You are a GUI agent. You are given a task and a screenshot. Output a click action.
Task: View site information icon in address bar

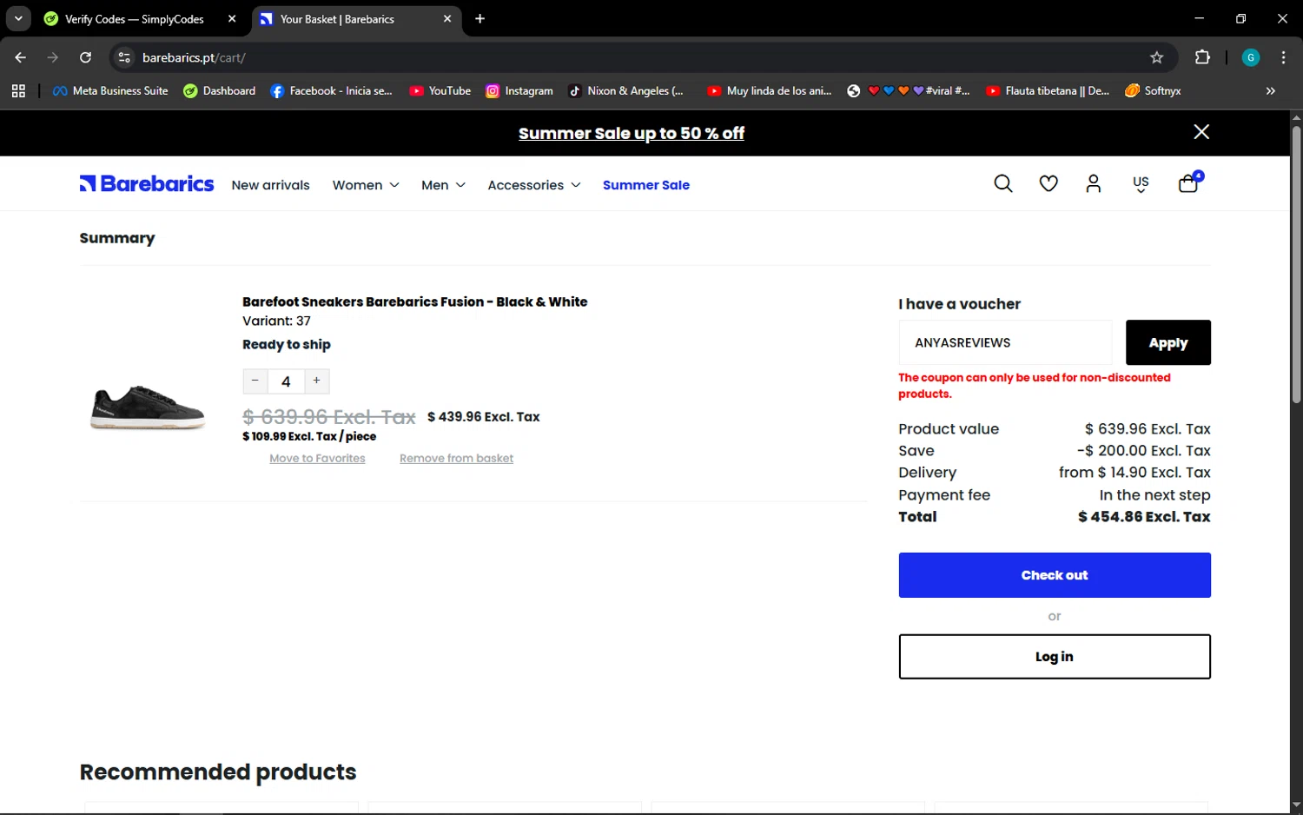[x=124, y=57]
